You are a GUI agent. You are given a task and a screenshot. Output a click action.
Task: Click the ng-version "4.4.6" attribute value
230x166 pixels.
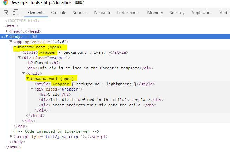(58, 42)
